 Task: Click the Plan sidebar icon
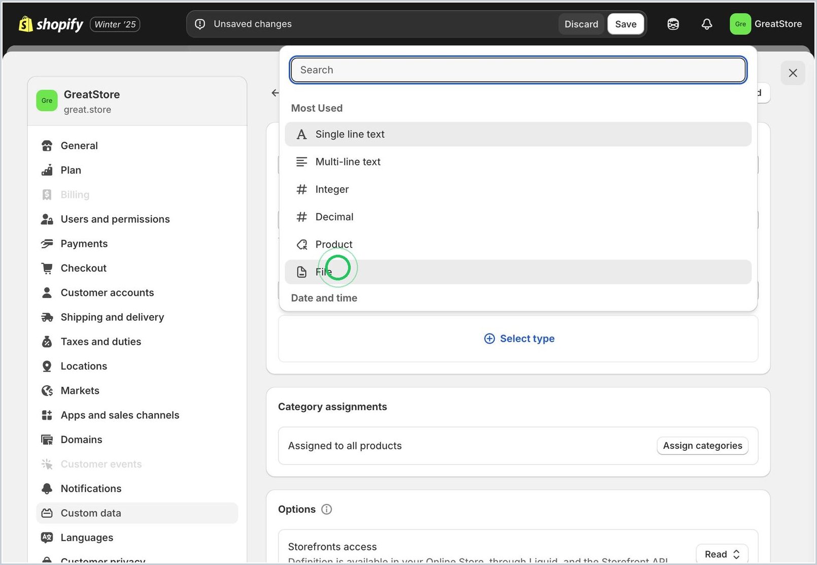pos(47,170)
